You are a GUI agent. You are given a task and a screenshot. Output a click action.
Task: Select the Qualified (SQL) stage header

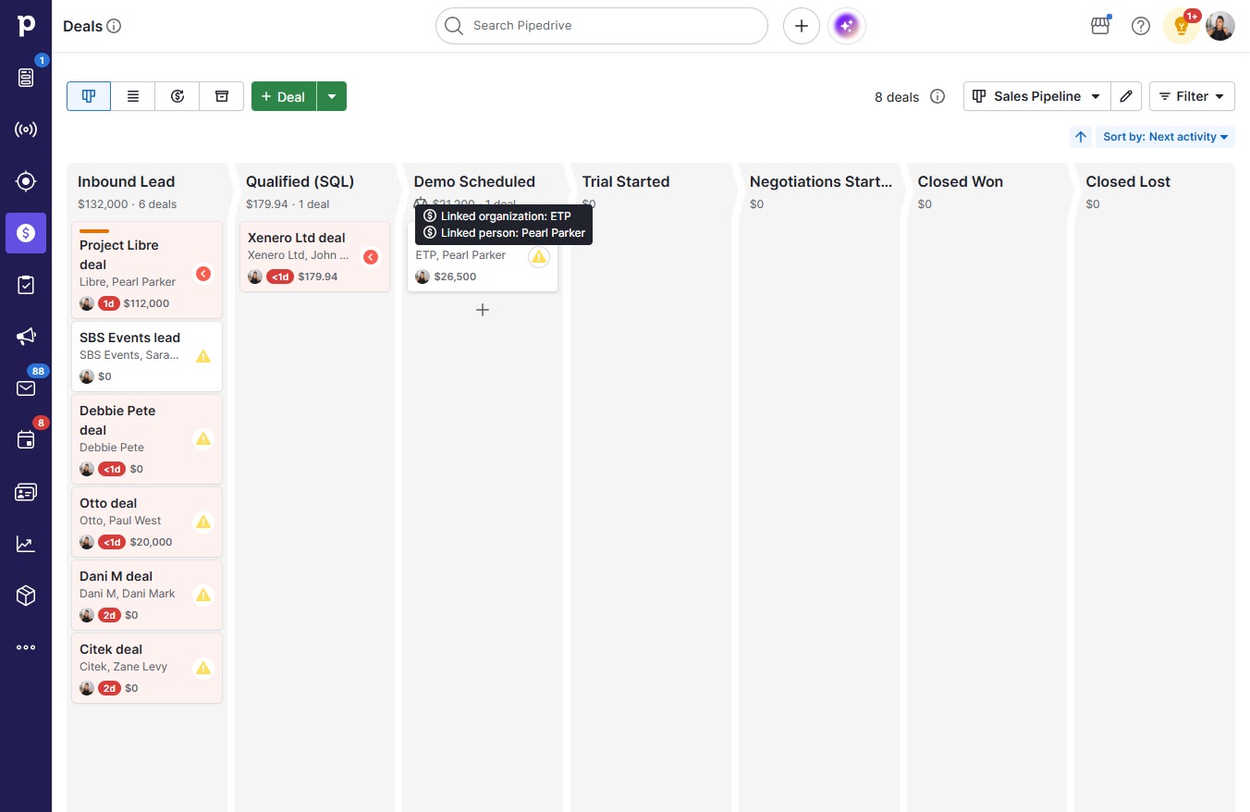coord(300,181)
